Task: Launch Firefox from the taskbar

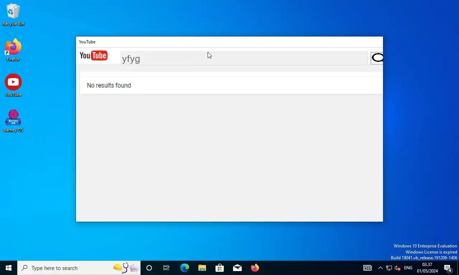Action: tap(255, 268)
